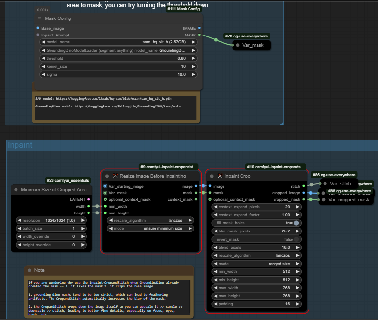Image resolution: width=378 pixels, height=320 pixels.
Task: Click the Var_mask node dot in cg-use-everywhere
Action: (238, 45)
